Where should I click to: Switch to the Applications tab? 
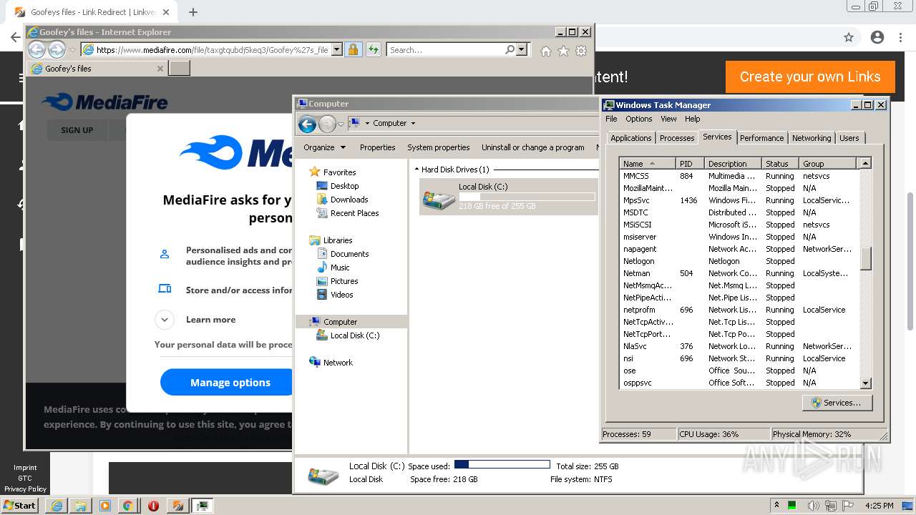[630, 138]
